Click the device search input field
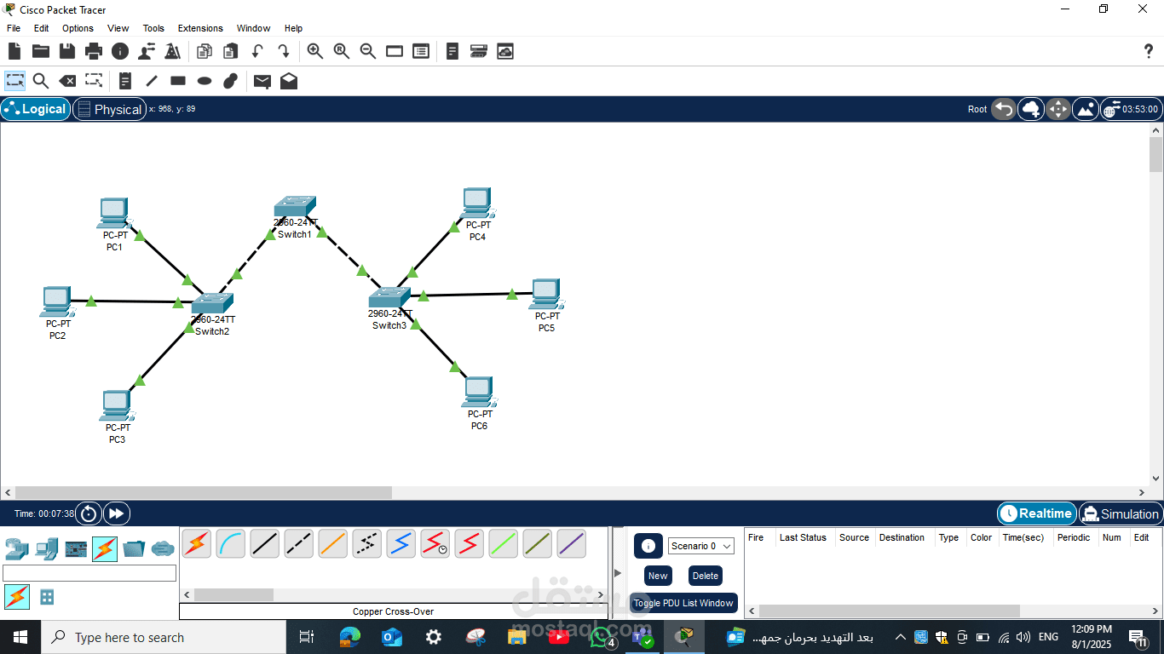 click(89, 572)
